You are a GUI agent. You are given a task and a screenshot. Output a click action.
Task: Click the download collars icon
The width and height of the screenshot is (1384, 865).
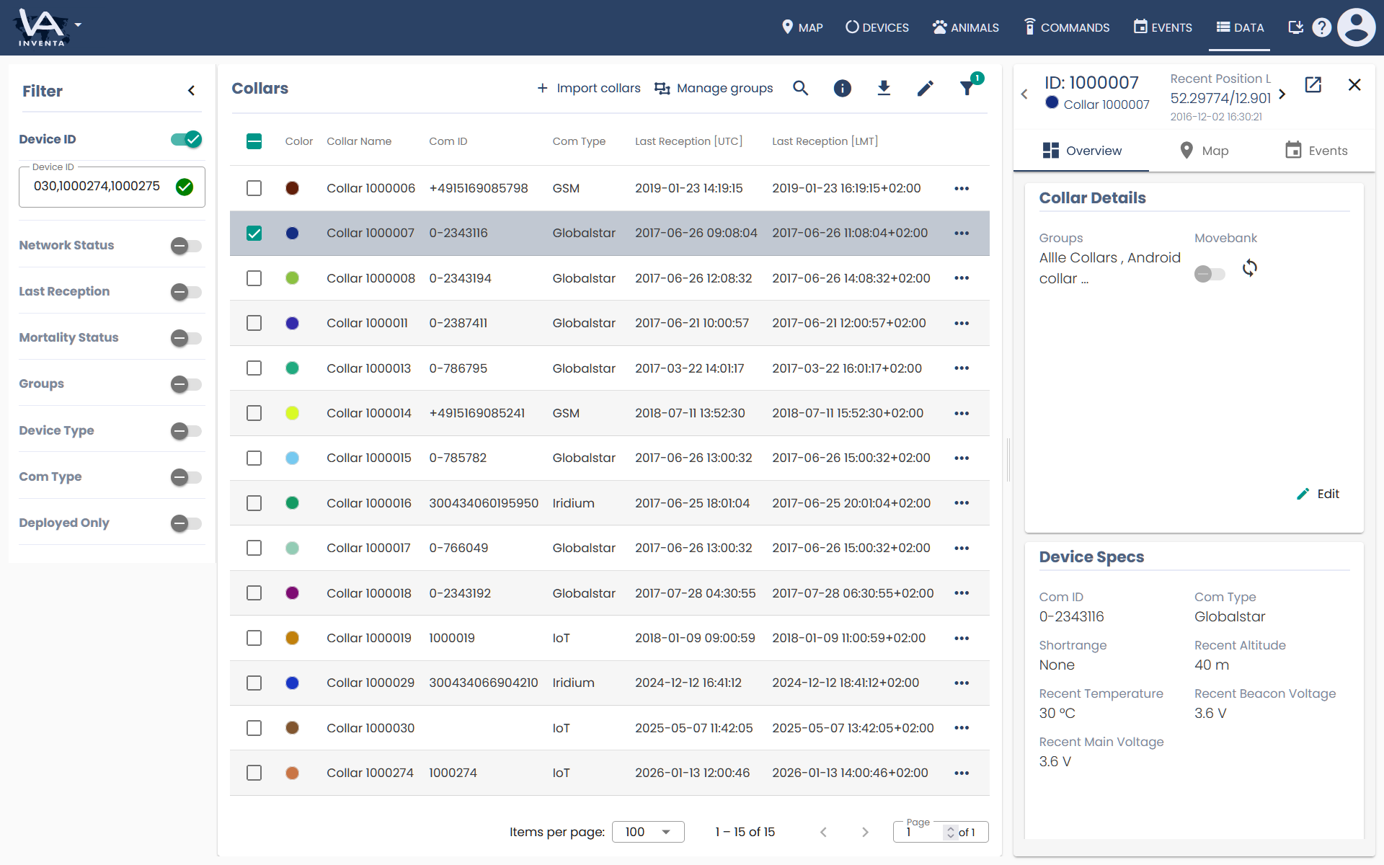(884, 88)
